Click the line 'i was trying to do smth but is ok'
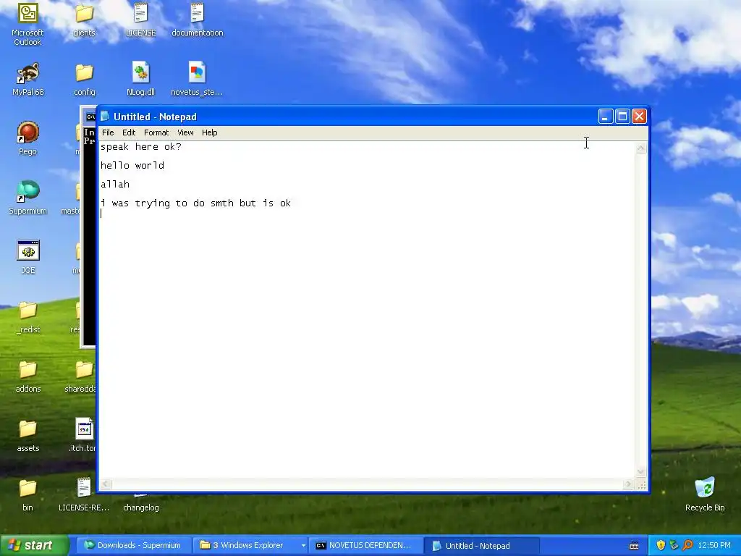This screenshot has width=741, height=556. (x=195, y=203)
